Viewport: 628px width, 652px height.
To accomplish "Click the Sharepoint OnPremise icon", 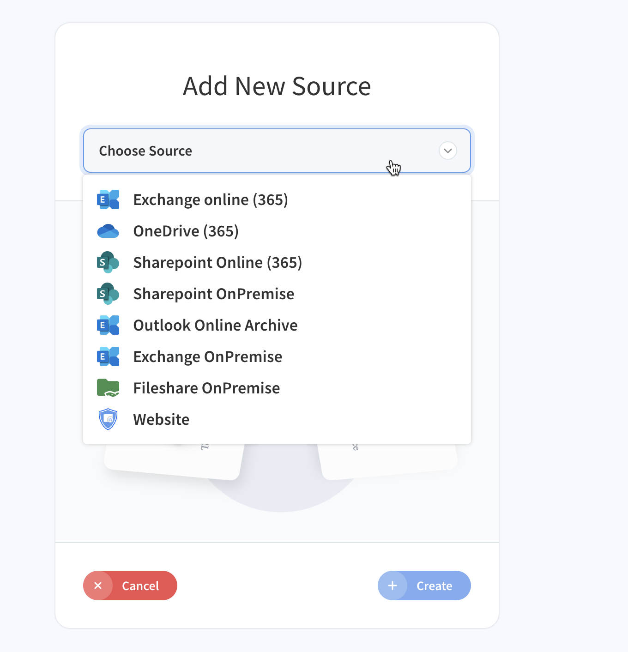I will click(108, 294).
